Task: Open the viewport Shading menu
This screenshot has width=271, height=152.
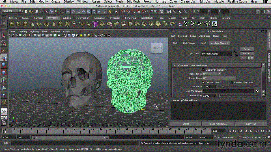Action: [x=22, y=32]
